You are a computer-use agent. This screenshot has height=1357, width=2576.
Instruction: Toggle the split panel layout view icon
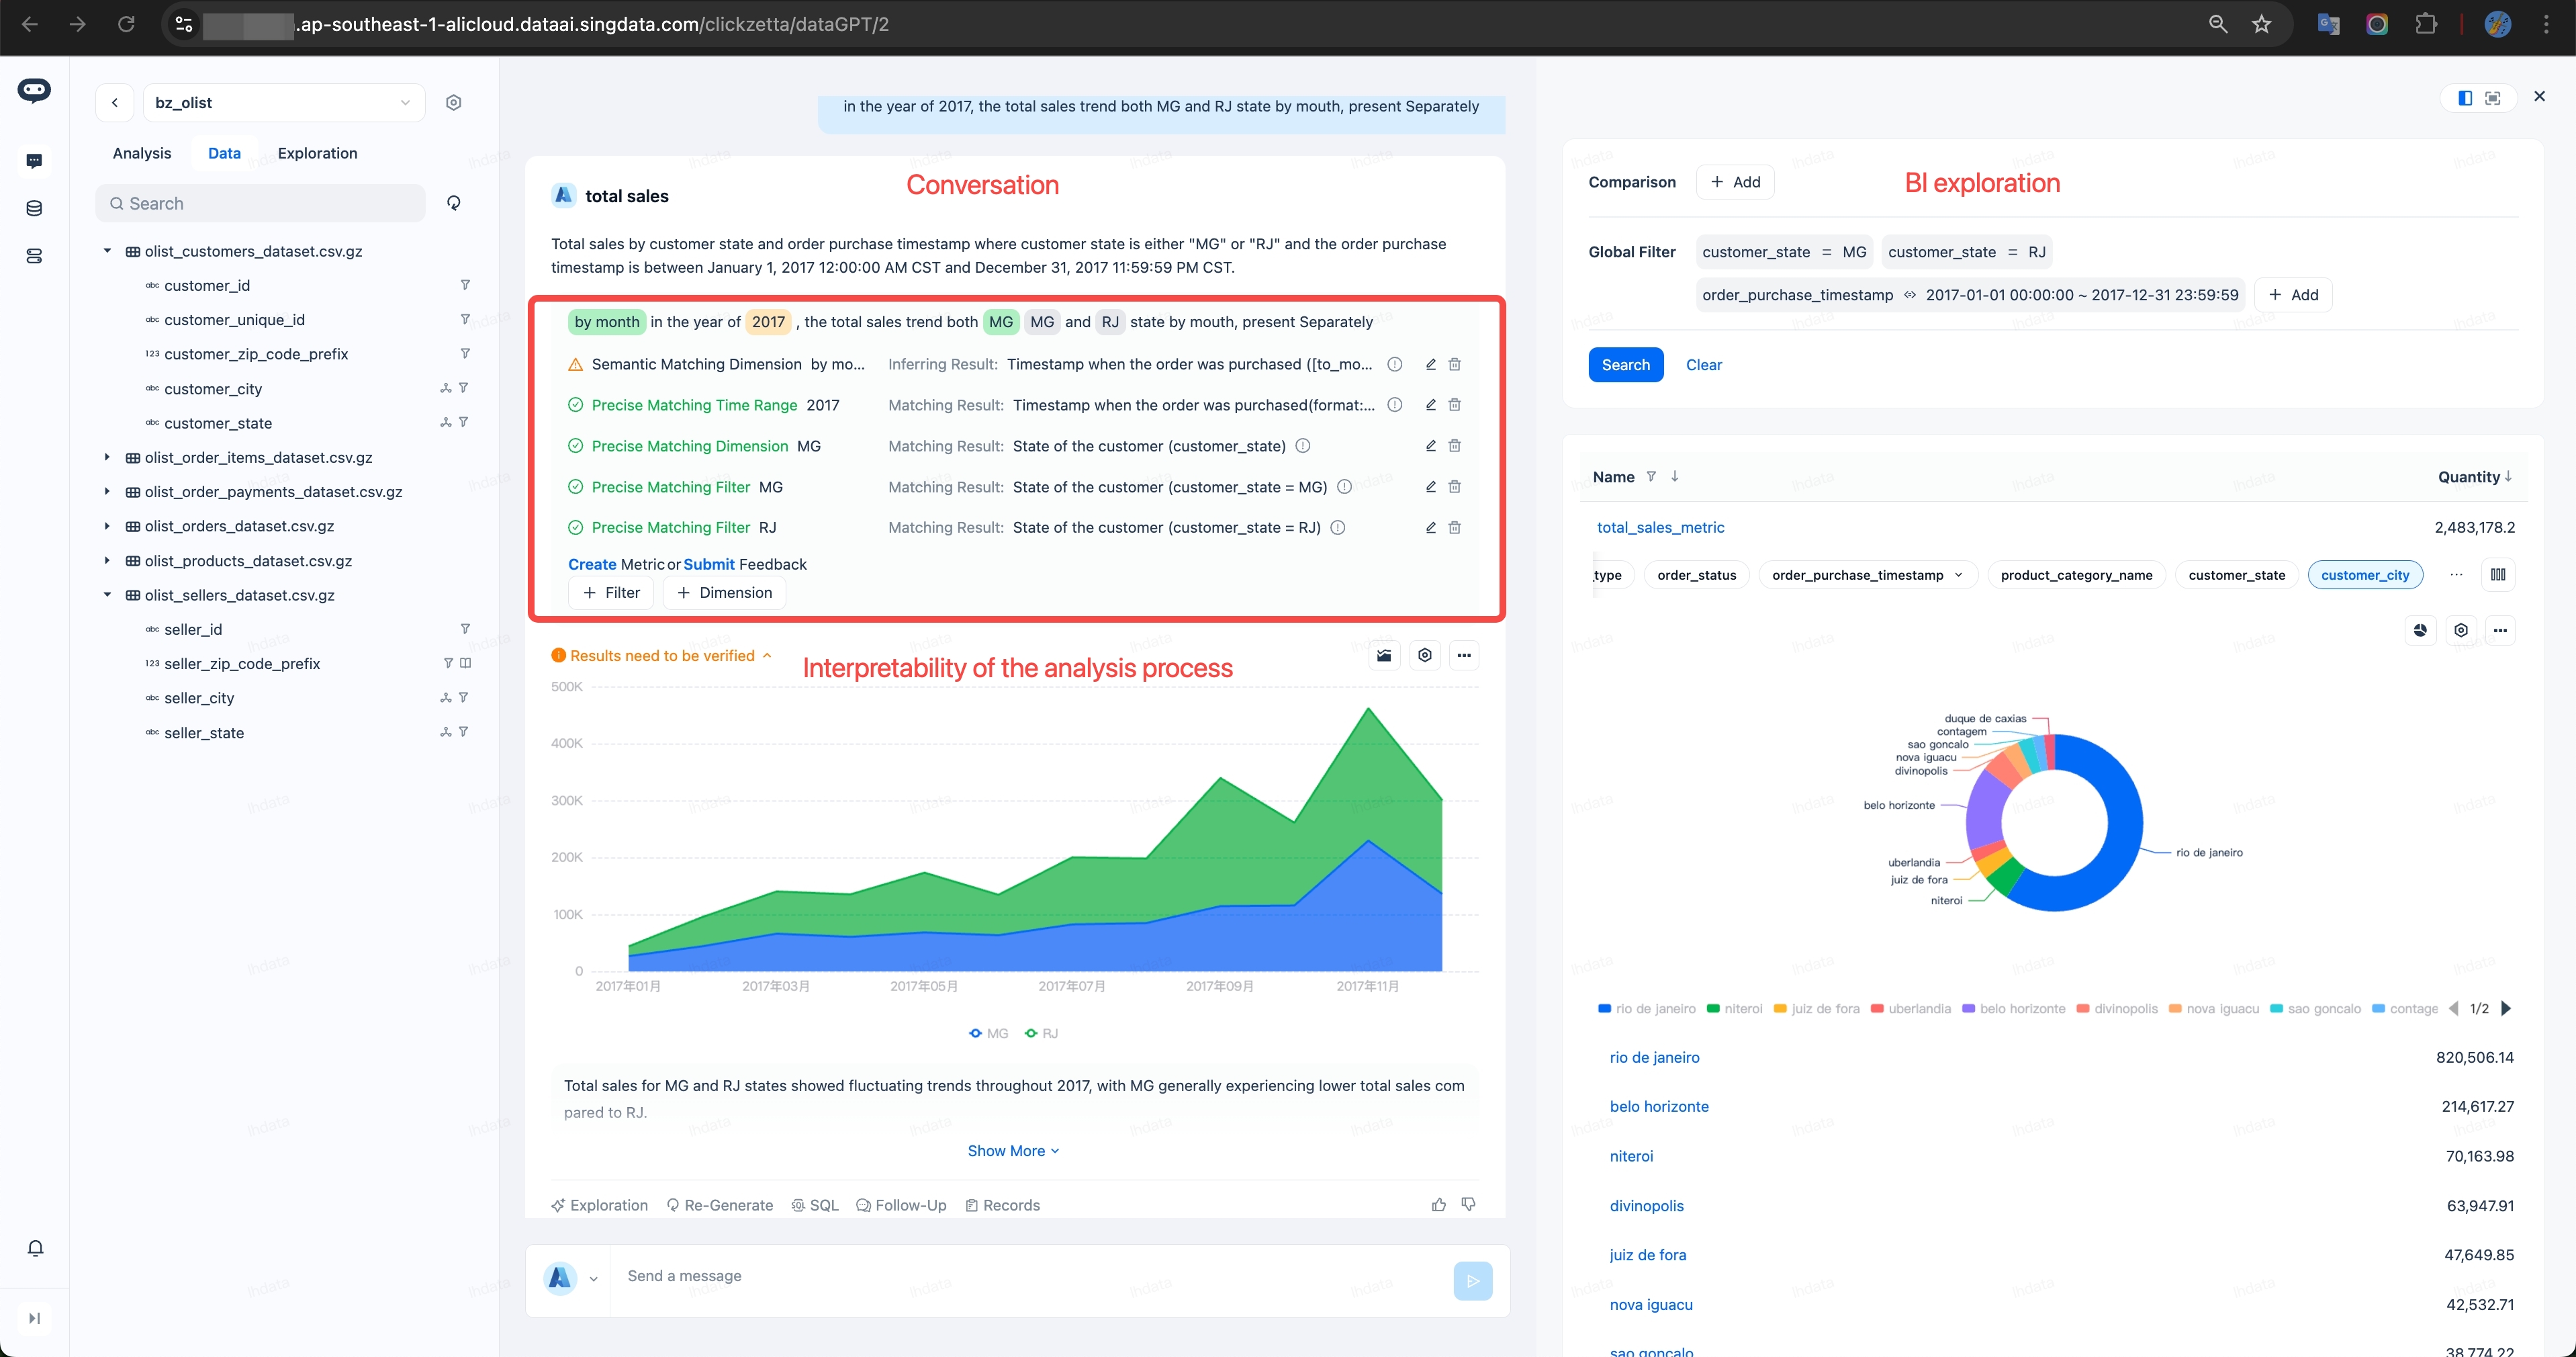(2465, 98)
